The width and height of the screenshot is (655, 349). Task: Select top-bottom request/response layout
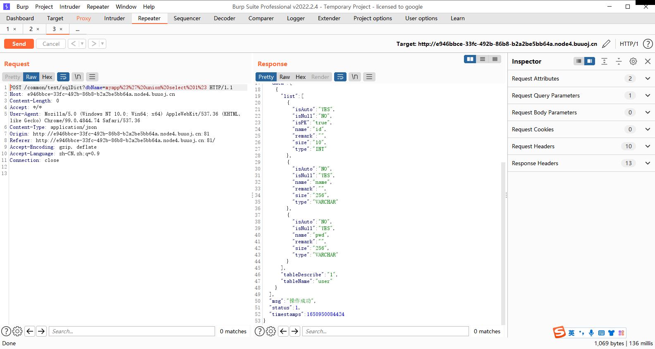click(x=482, y=59)
